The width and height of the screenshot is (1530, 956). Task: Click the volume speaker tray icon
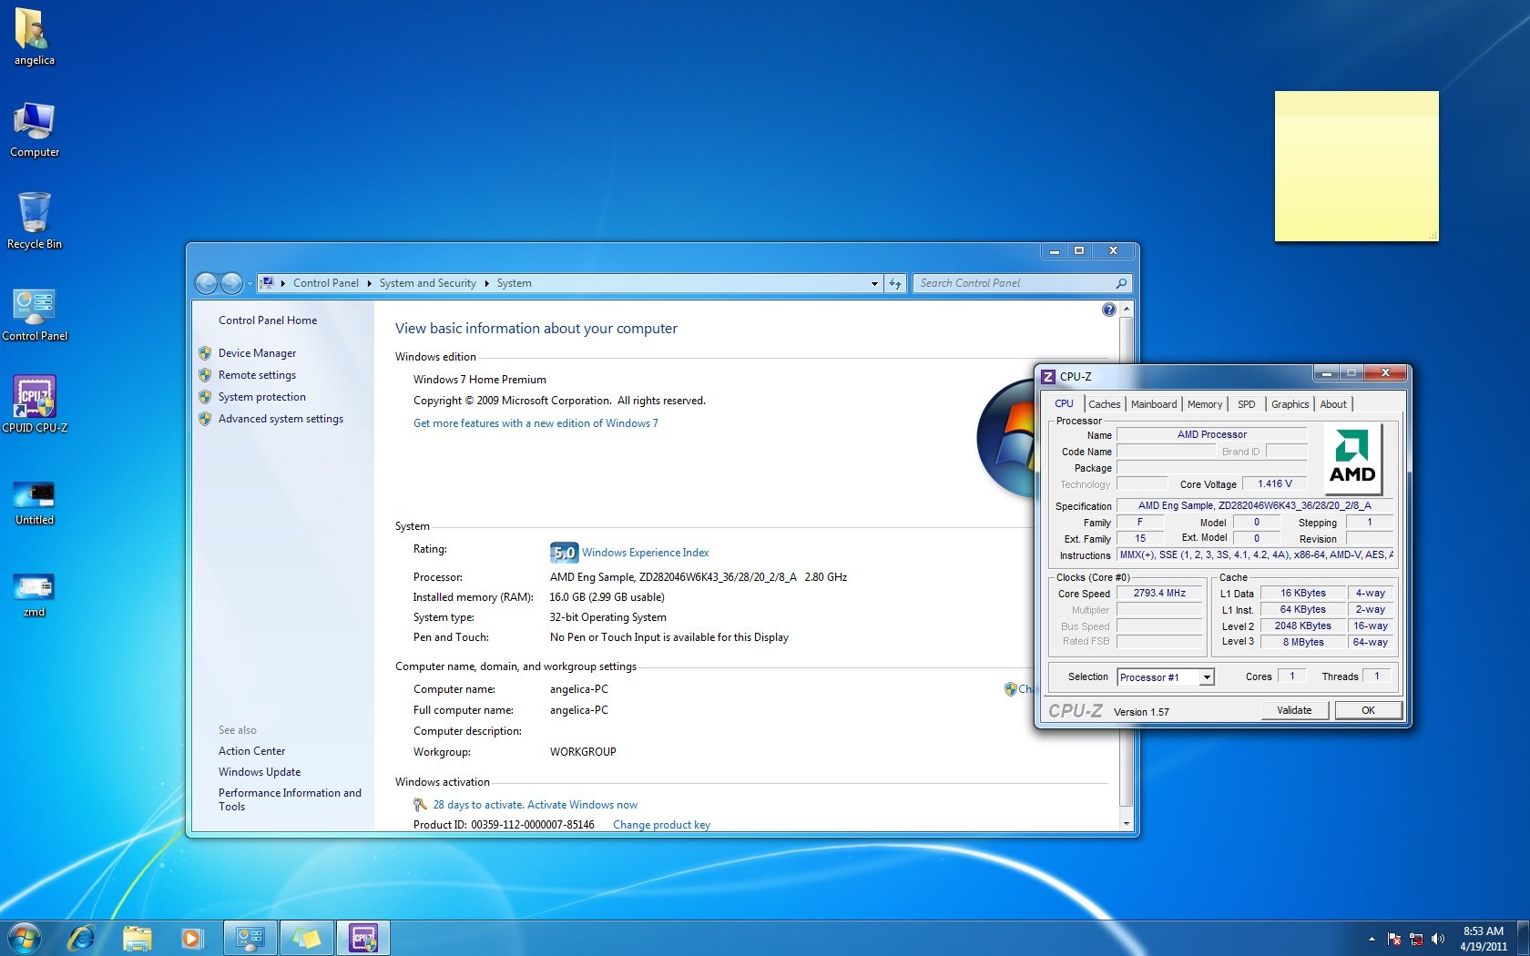pos(1438,939)
